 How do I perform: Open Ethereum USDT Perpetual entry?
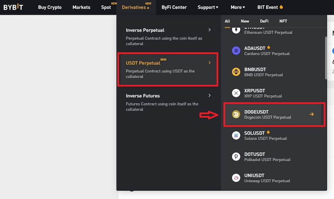click(274, 32)
